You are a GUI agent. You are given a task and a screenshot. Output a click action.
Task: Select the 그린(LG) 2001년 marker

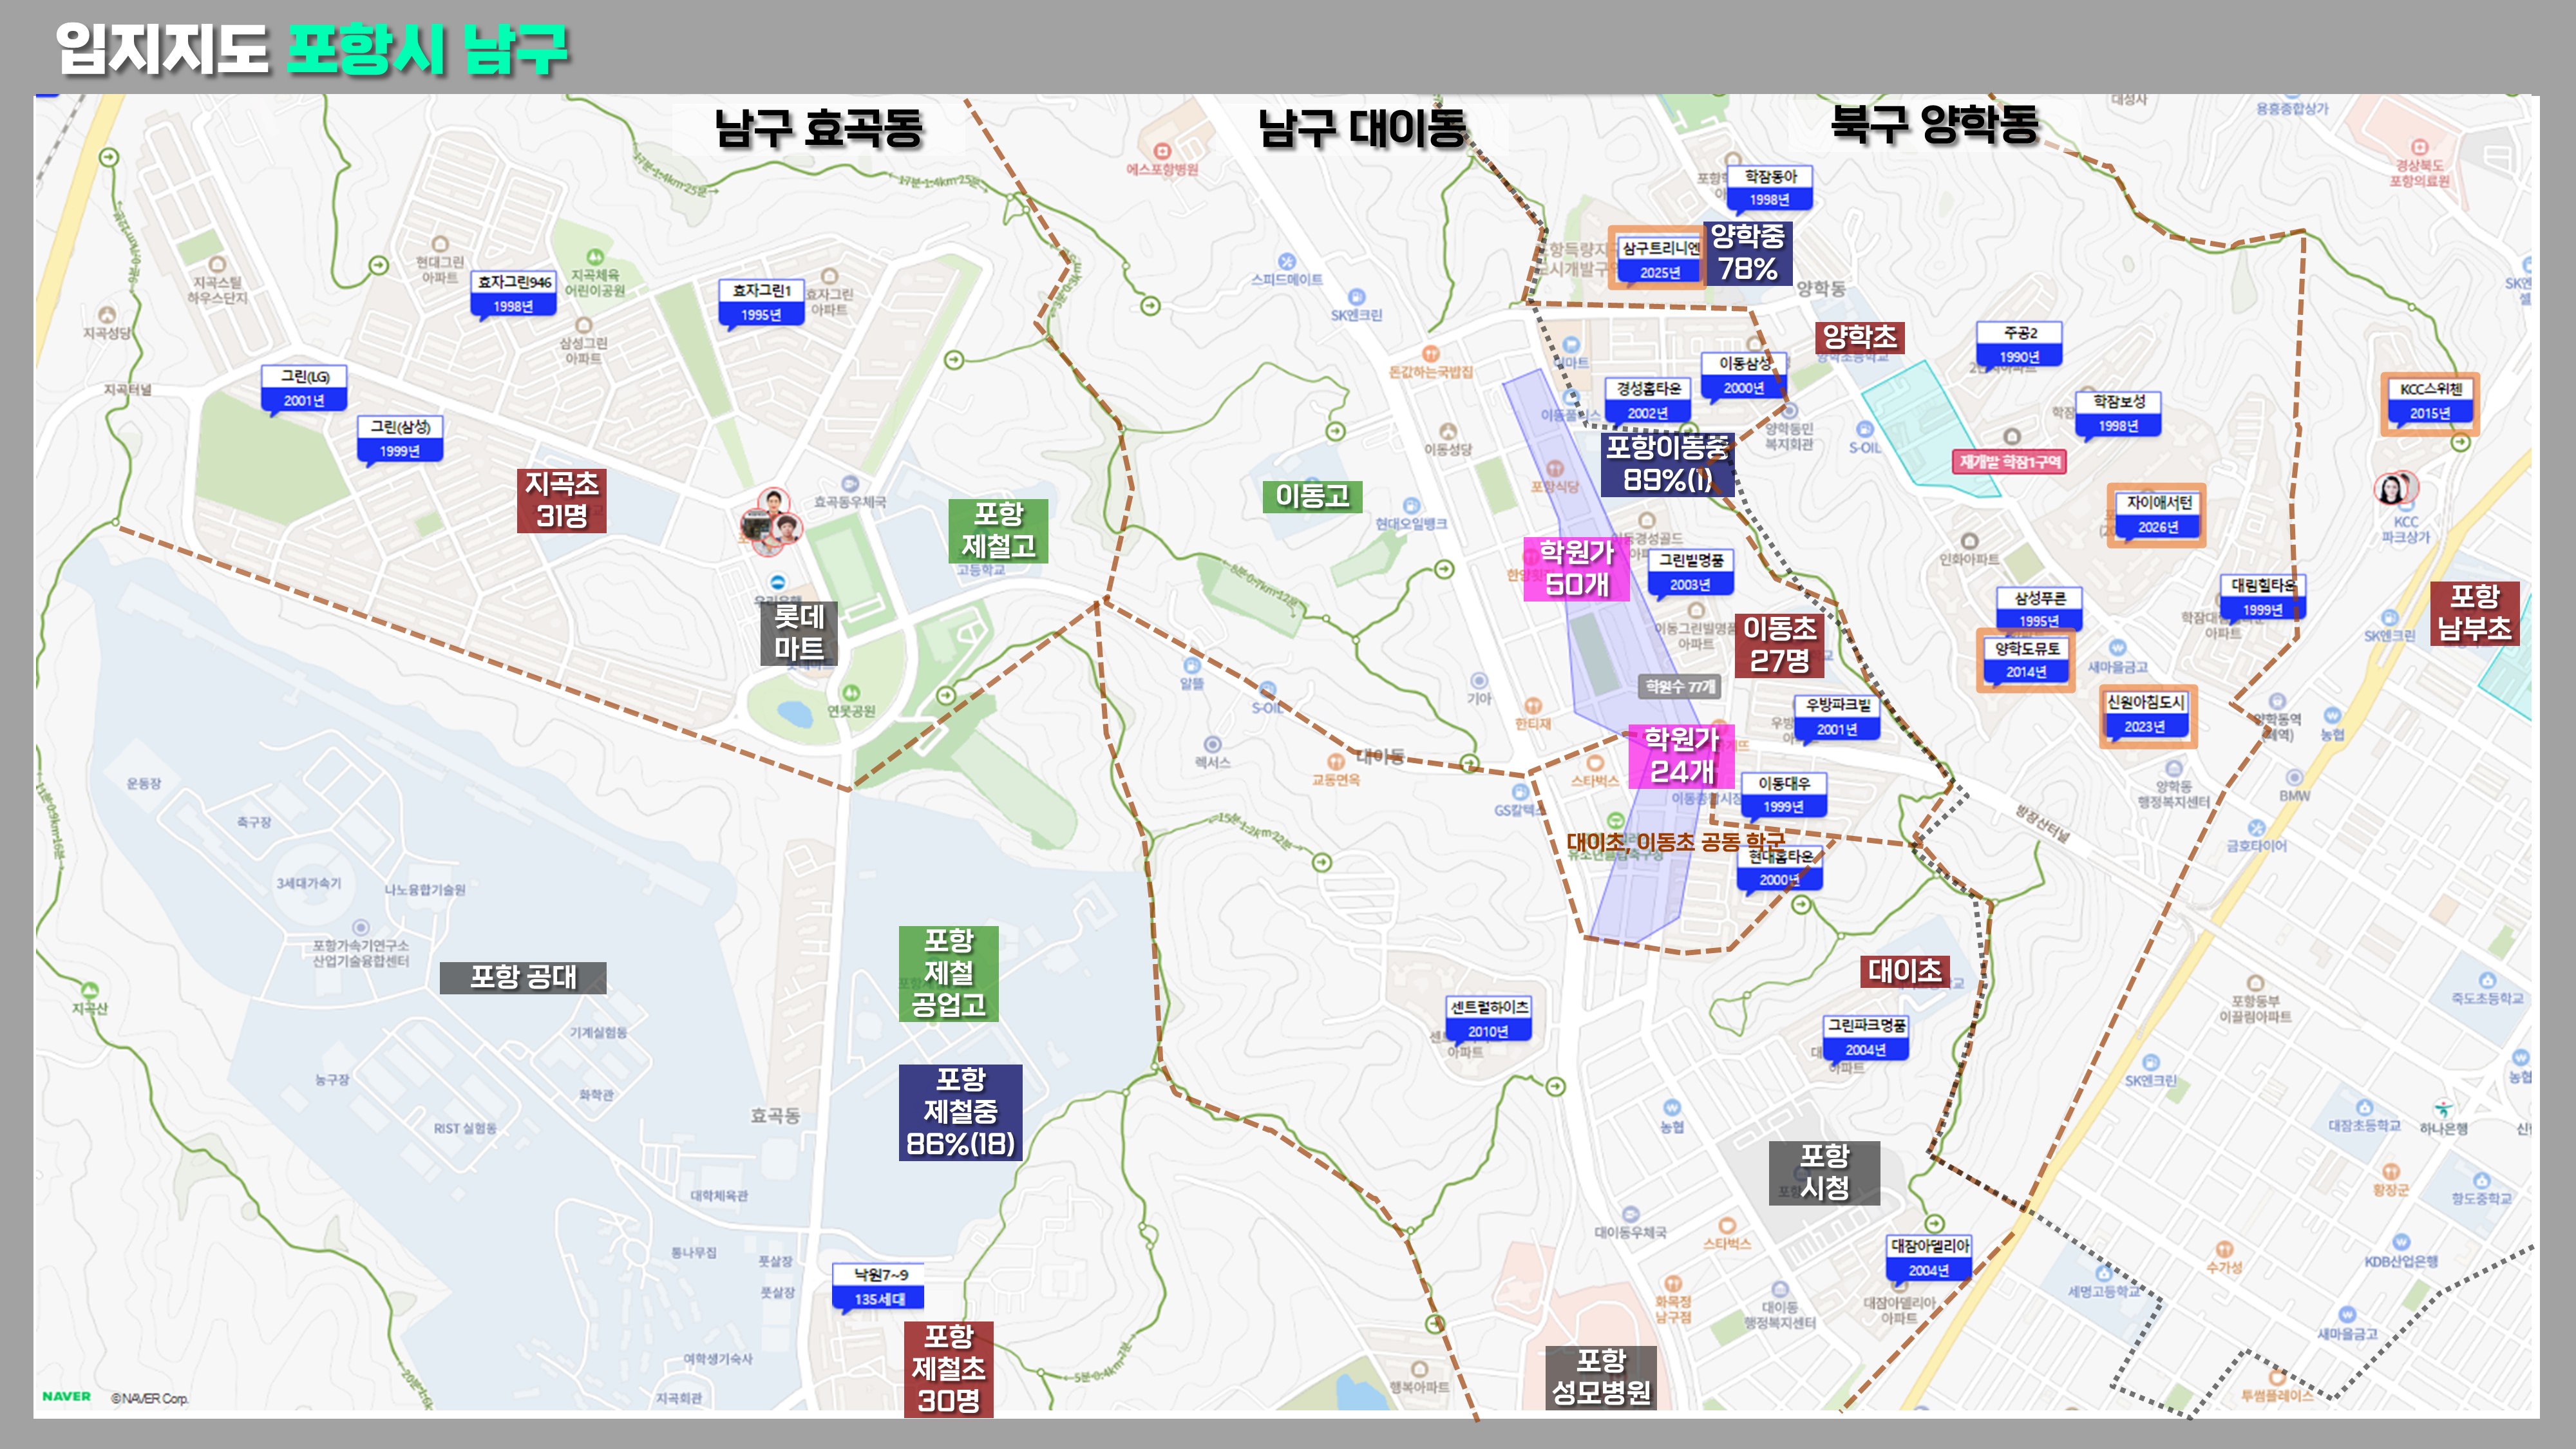(x=304, y=388)
